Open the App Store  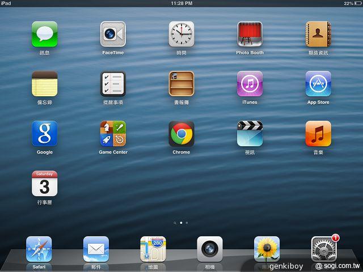pos(318,84)
